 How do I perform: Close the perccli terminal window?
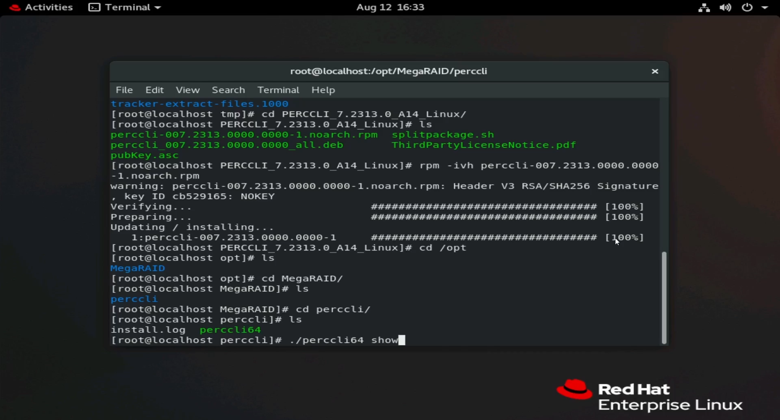(654, 71)
